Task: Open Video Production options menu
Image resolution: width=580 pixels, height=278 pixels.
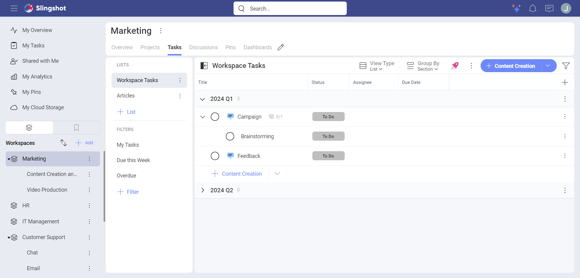Action: (x=89, y=190)
